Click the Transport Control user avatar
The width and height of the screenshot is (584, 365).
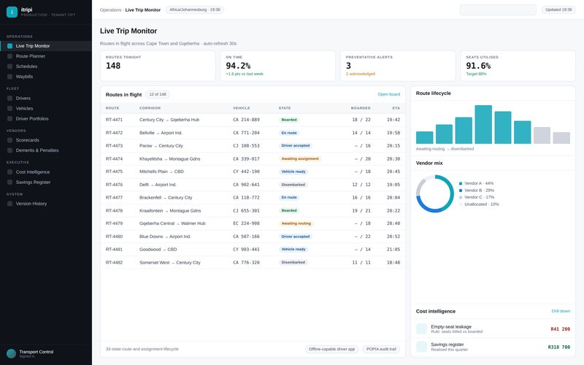pyautogui.click(x=12, y=353)
